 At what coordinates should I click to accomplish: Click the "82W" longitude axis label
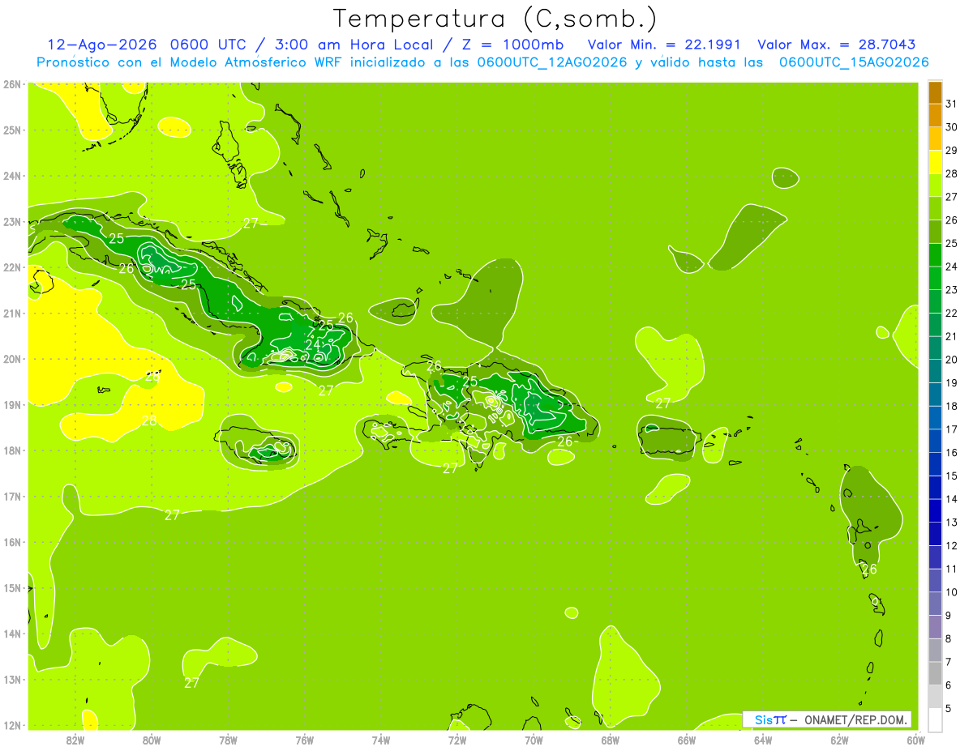pos(75,740)
